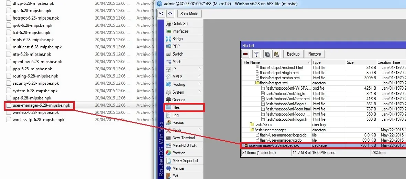Image resolution: width=406 pixels, height=179 pixels.
Task: Select flash/hotspot/redirect.html in File List
Action: tap(281, 68)
